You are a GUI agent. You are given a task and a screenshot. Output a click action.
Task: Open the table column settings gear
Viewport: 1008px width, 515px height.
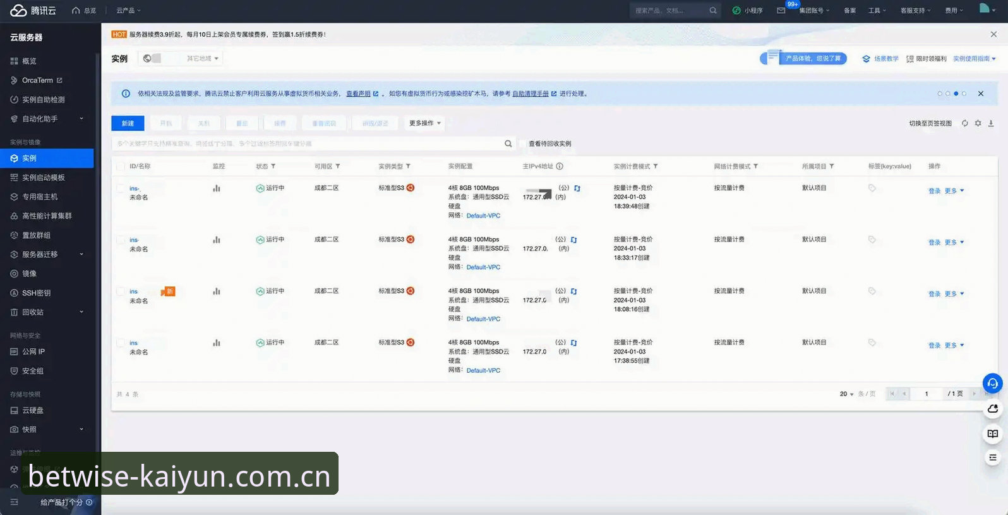978,123
